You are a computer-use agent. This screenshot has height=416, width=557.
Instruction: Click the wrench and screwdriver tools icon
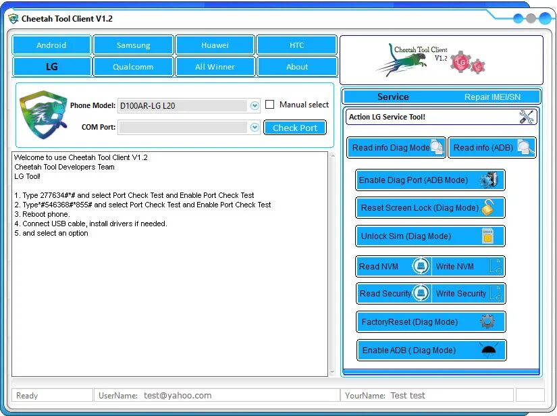point(526,117)
